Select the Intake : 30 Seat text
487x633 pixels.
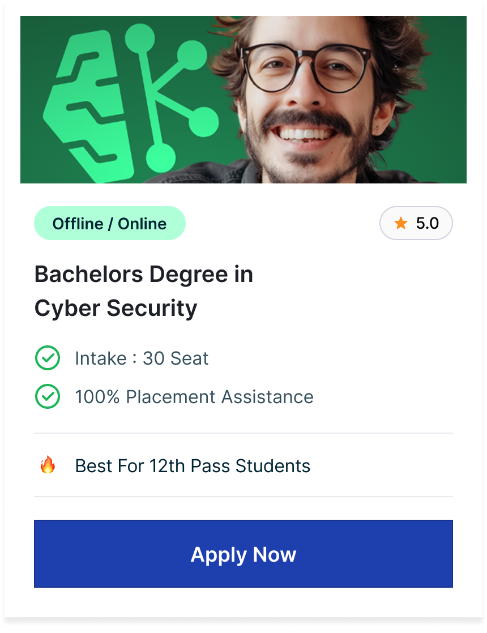[x=142, y=358]
